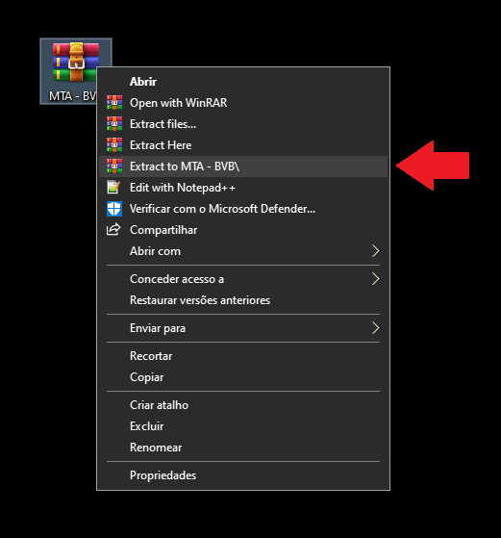Click WinRAR icon beside Extract files...
This screenshot has width=501, height=538.
coord(114,124)
